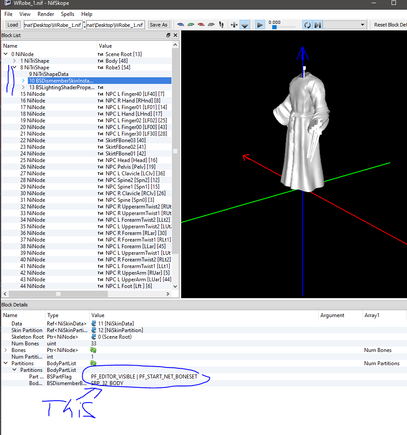Click the refresh icon in Bones row
Viewport: 407px width, 435px height.
pos(93,350)
